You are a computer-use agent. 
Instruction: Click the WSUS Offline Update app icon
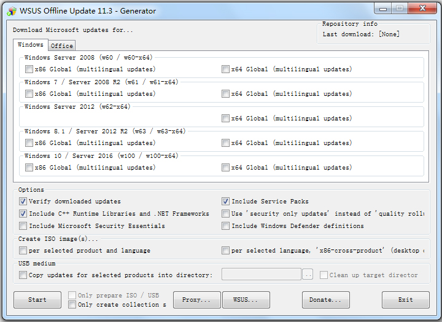(12, 11)
